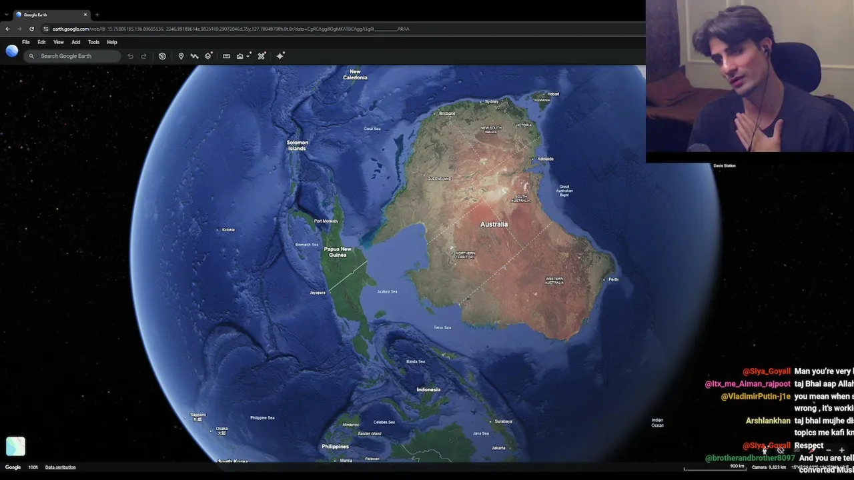
Task: Click the redo arrow in Earth toolbar
Action: (143, 56)
